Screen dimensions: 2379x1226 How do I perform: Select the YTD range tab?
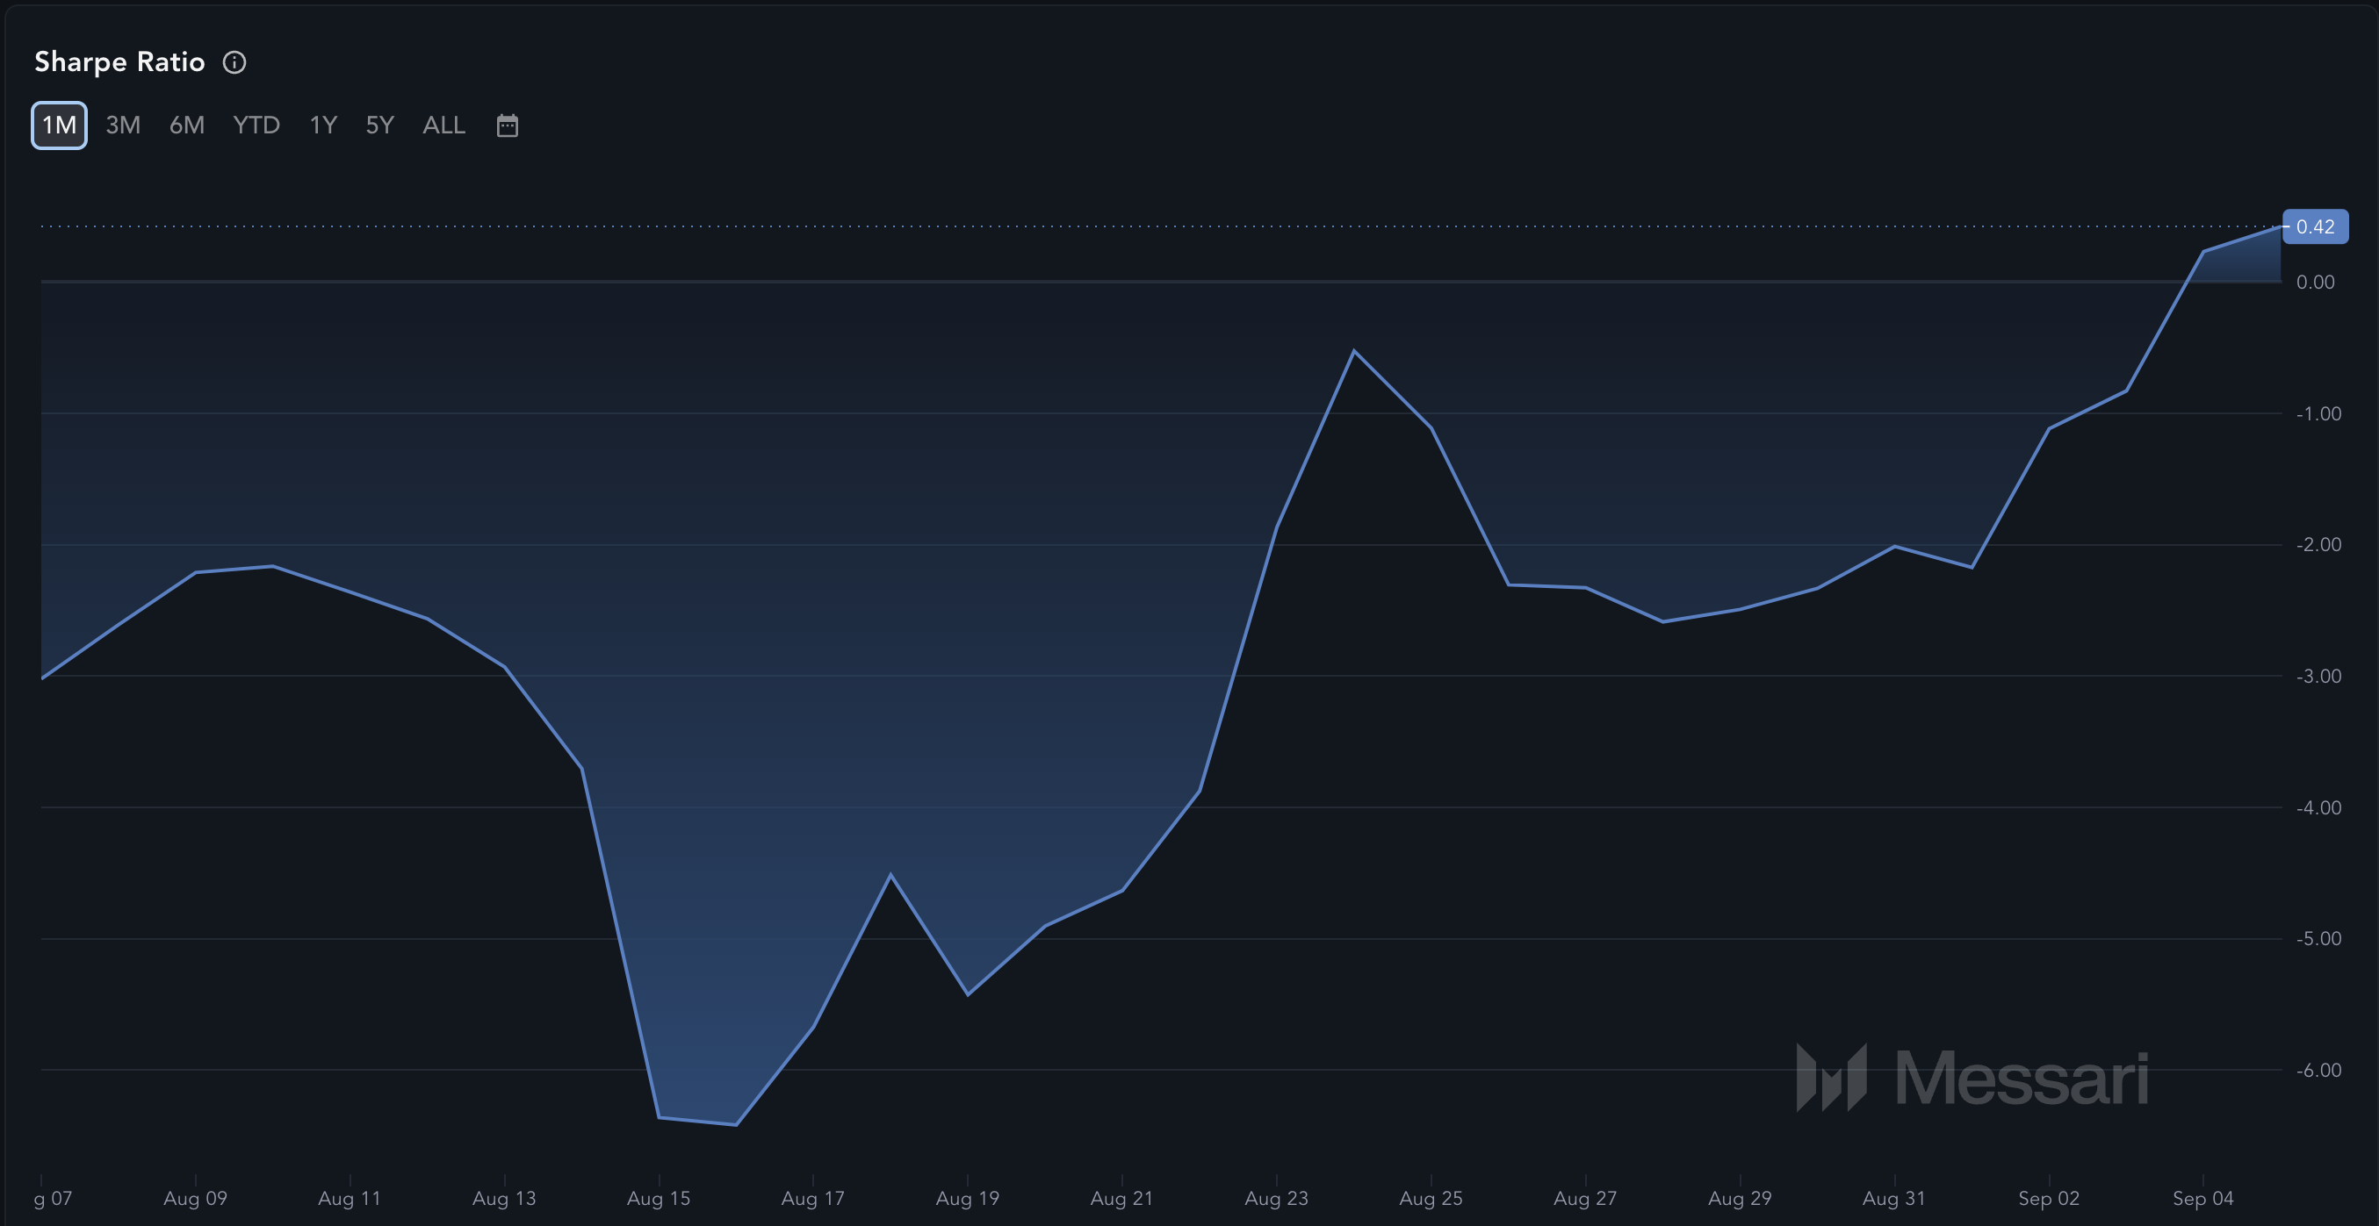point(256,125)
